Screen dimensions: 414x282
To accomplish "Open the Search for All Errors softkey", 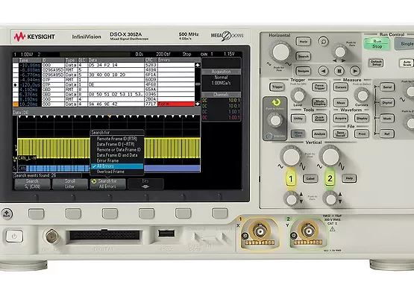I will (107, 184).
